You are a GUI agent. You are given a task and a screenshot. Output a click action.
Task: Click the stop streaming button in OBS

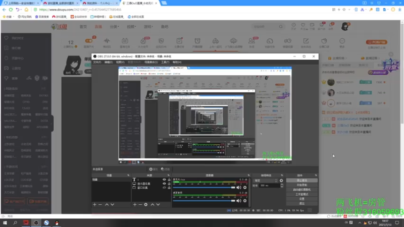pyautogui.click(x=301, y=181)
